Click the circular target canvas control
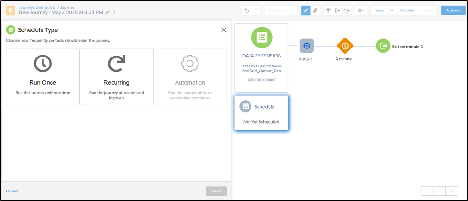The image size is (468, 201). (452, 191)
